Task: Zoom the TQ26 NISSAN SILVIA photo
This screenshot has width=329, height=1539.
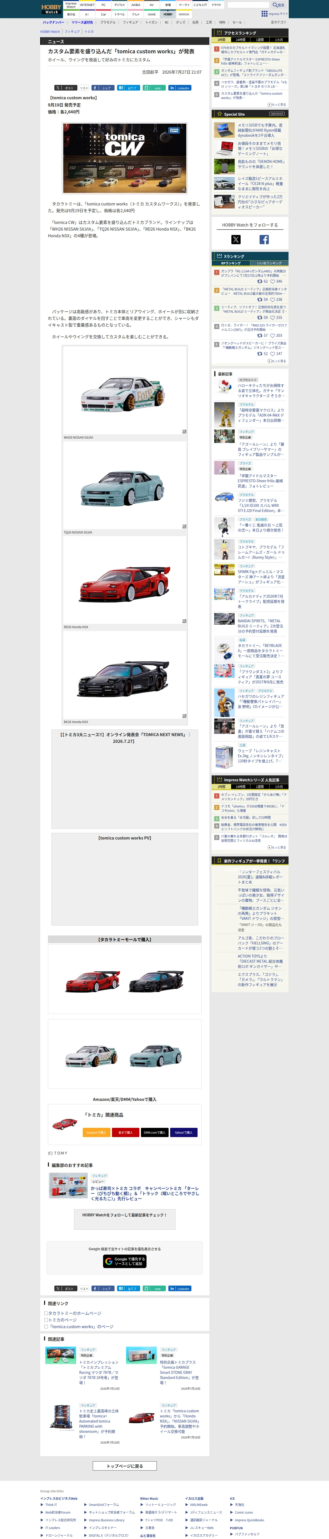Action: point(184,526)
